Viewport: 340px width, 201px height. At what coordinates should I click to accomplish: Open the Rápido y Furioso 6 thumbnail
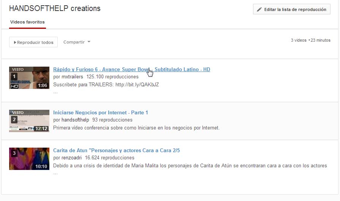pyautogui.click(x=29, y=78)
